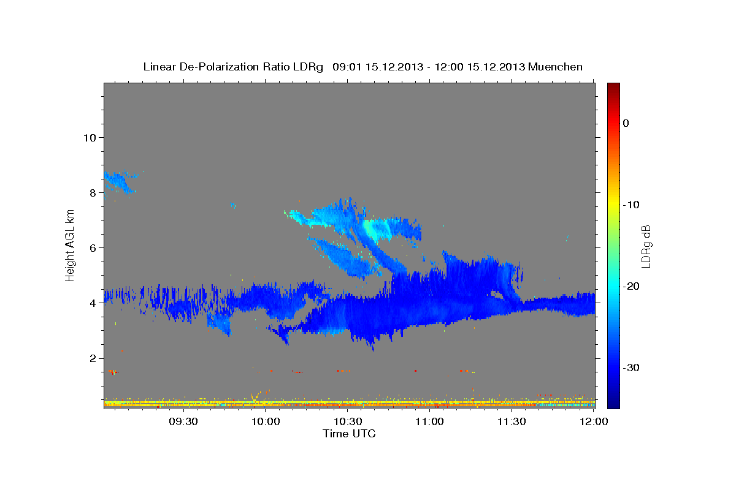Viewport: 736px width, 490px height.
Task: Click the yellow-orange ground clutter band at bottom
Action: coord(349,404)
